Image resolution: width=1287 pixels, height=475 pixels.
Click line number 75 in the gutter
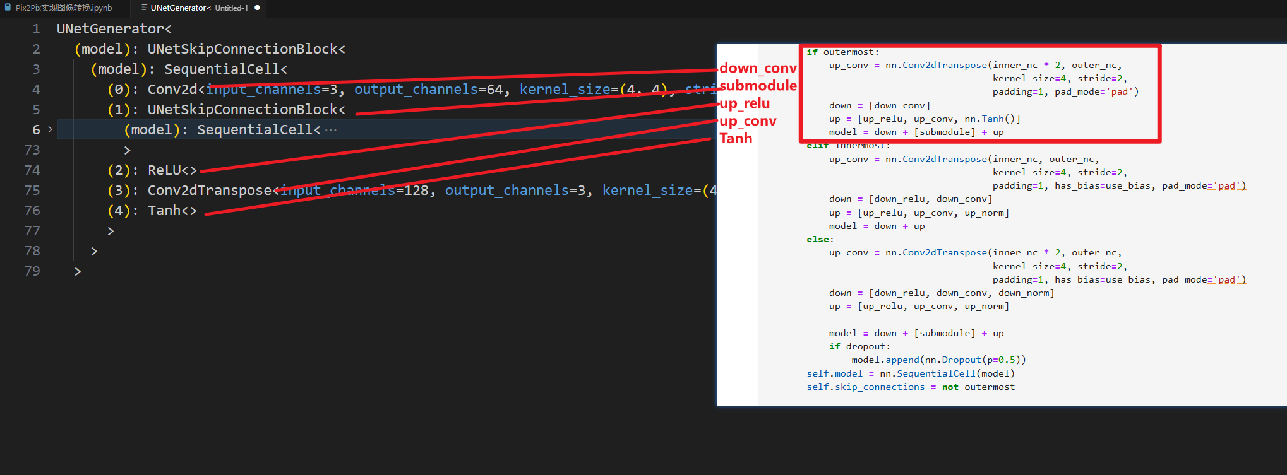[x=32, y=191]
